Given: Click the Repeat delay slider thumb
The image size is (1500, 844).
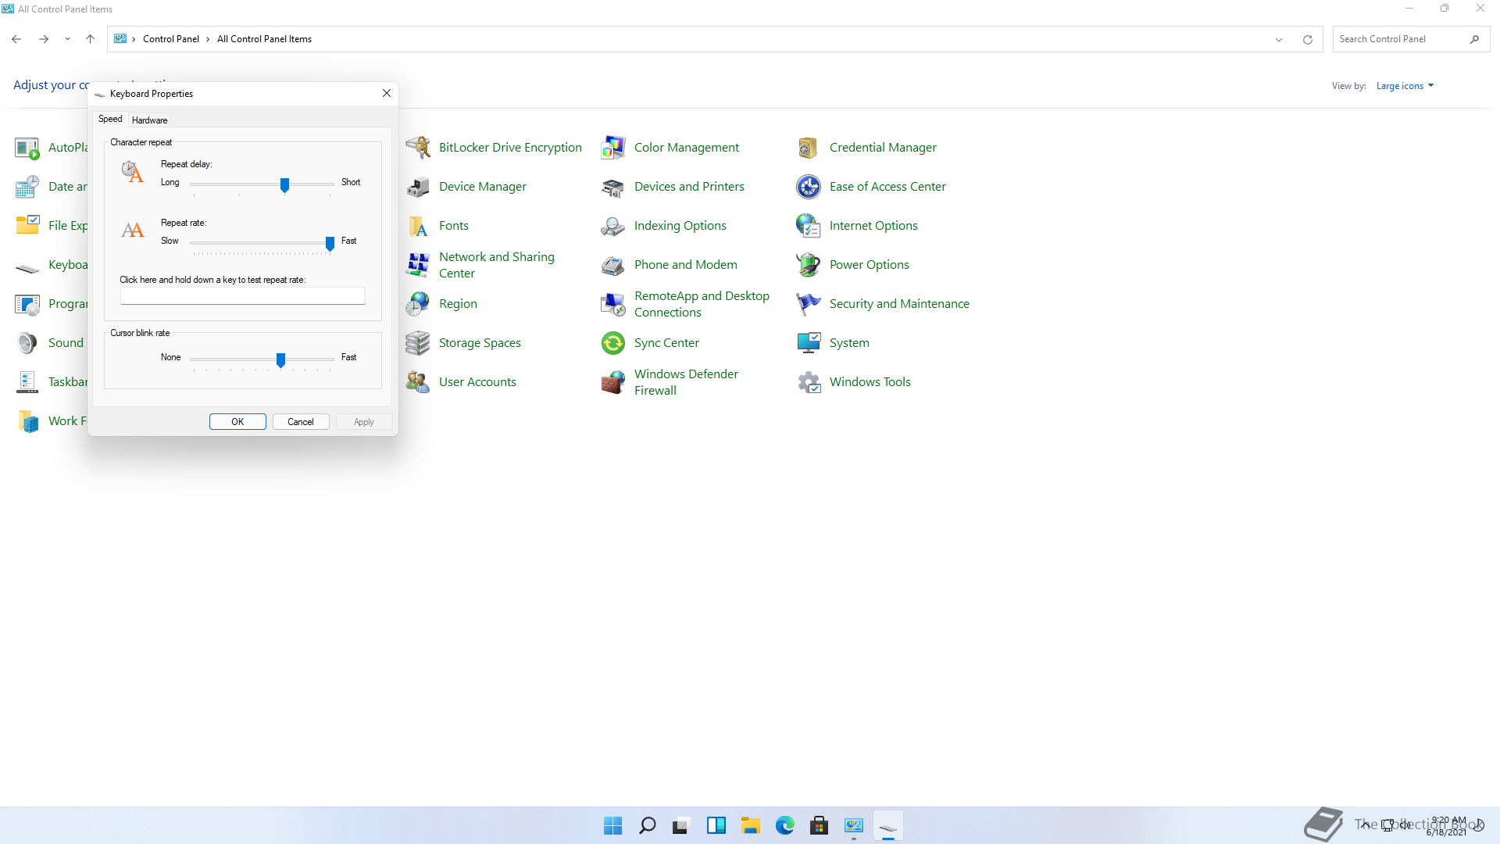Looking at the screenshot, I should click(x=285, y=185).
